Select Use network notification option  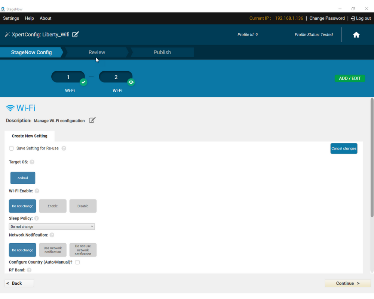(x=53, y=250)
